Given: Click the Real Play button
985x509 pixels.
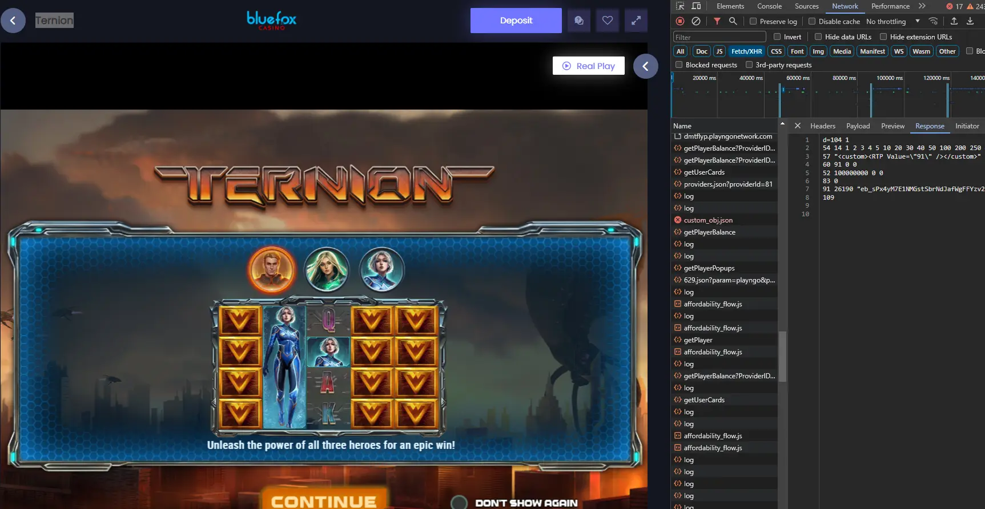Looking at the screenshot, I should click(589, 66).
